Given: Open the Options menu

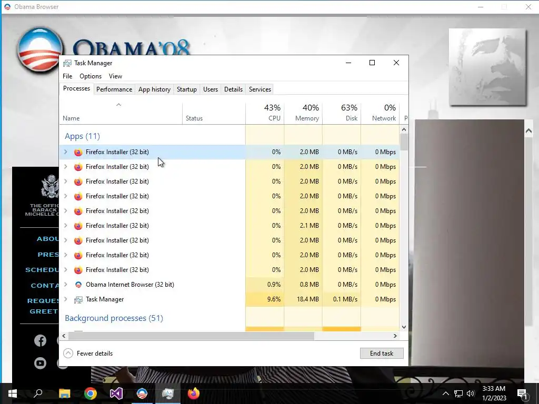Looking at the screenshot, I should [91, 76].
